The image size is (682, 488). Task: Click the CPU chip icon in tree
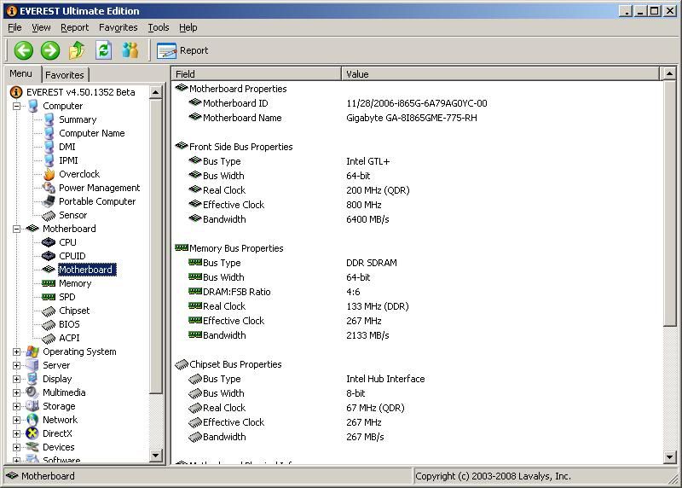[x=49, y=242]
